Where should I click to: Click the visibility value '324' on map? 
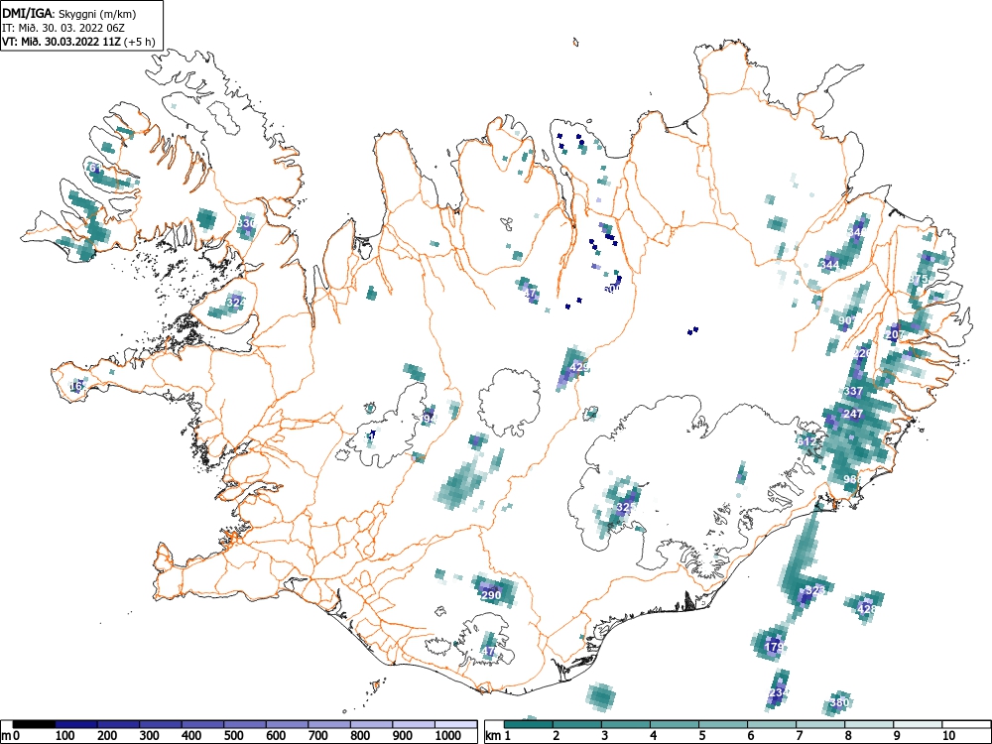click(x=235, y=303)
